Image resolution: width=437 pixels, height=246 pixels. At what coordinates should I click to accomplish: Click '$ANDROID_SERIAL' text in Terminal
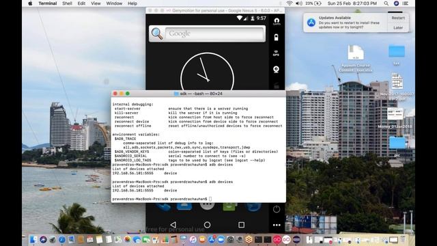tap(130, 156)
